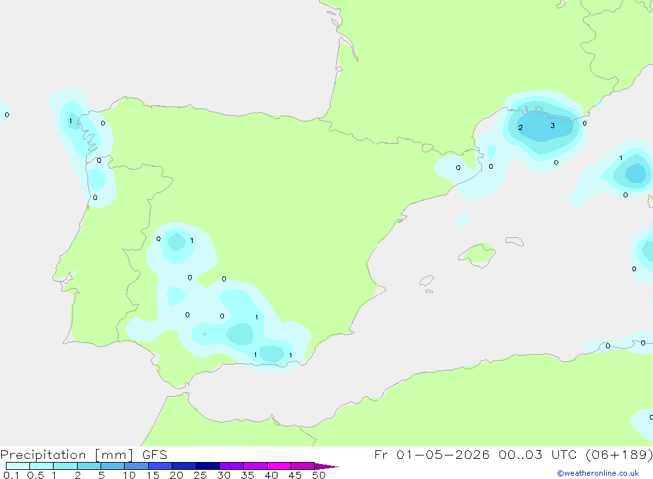Pick the 15–20 mm blue legend swatch
The image size is (653, 479).
[160, 466]
